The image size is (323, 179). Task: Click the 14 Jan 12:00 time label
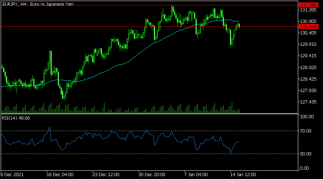(243, 175)
